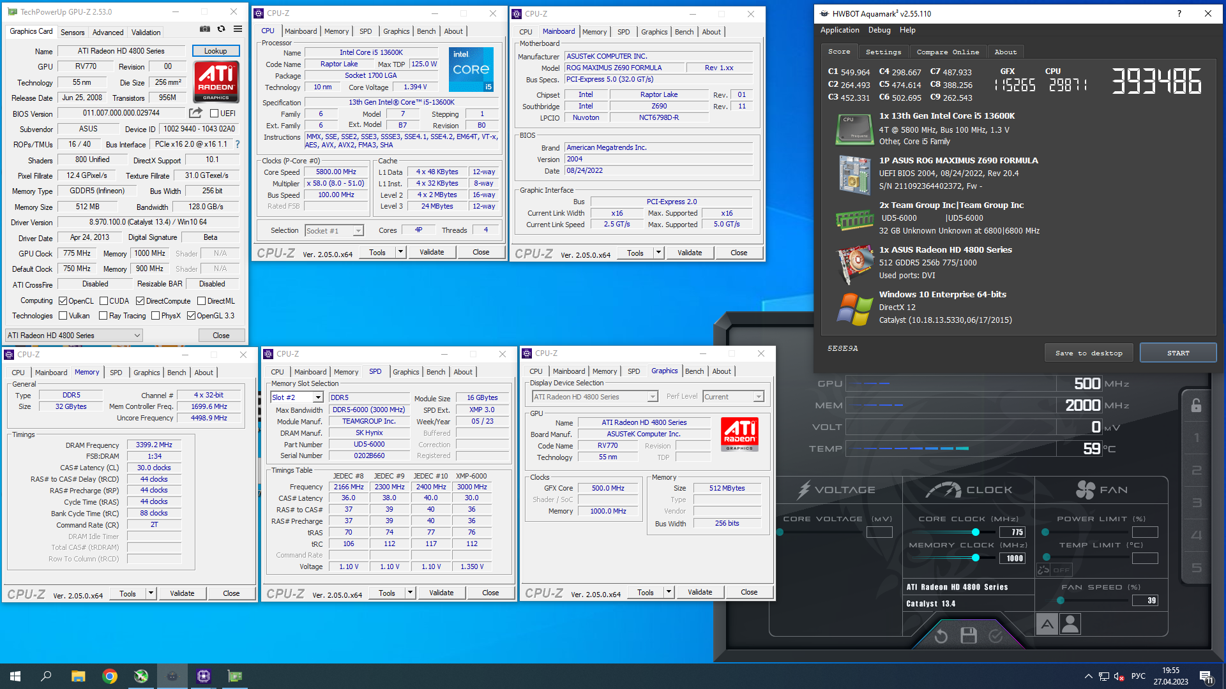Open the Perf Level Current dropdown
This screenshot has height=689, width=1226.
click(x=733, y=397)
